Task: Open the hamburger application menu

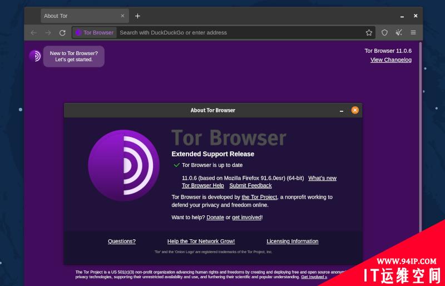Action: [413, 33]
